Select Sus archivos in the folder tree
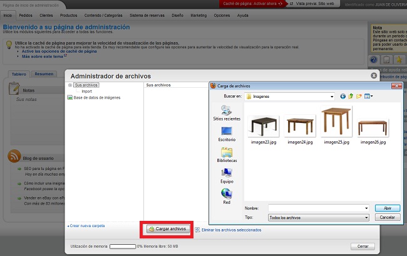 [86, 85]
